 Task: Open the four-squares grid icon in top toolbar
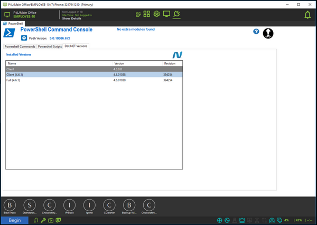click(146, 14)
